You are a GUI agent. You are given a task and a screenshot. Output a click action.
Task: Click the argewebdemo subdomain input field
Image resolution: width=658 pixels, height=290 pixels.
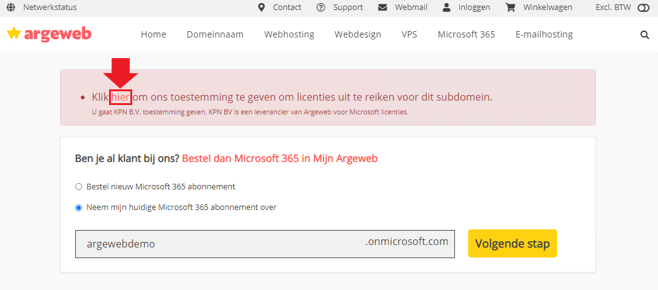pos(265,244)
